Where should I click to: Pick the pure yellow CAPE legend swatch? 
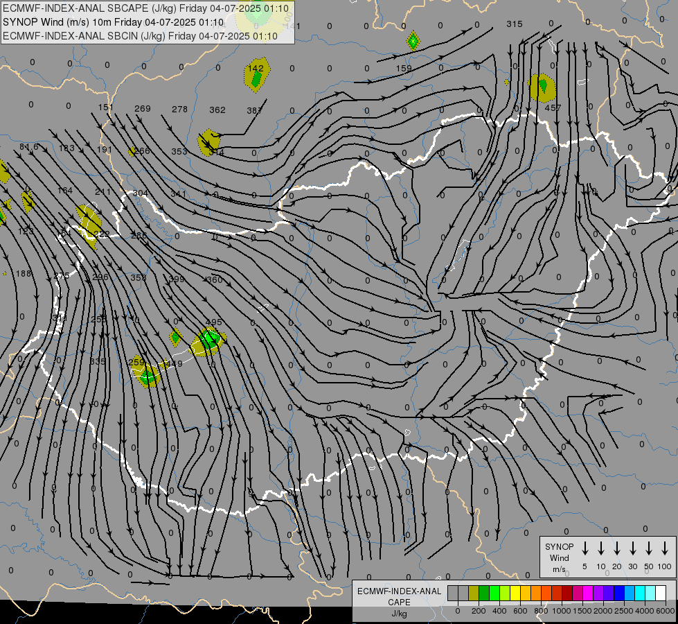tap(515, 593)
